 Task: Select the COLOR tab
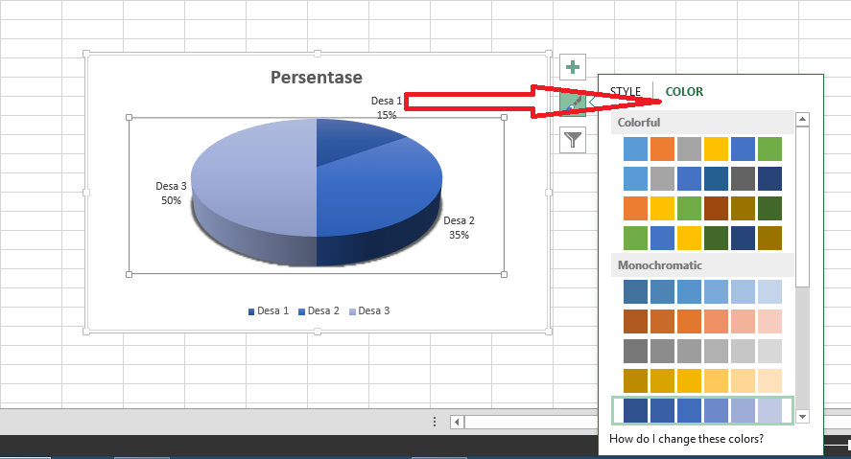tap(684, 92)
